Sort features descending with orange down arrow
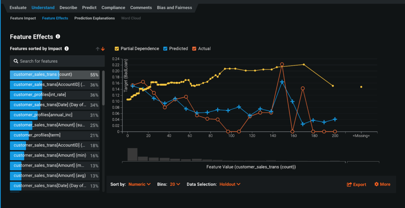 (x=103, y=49)
